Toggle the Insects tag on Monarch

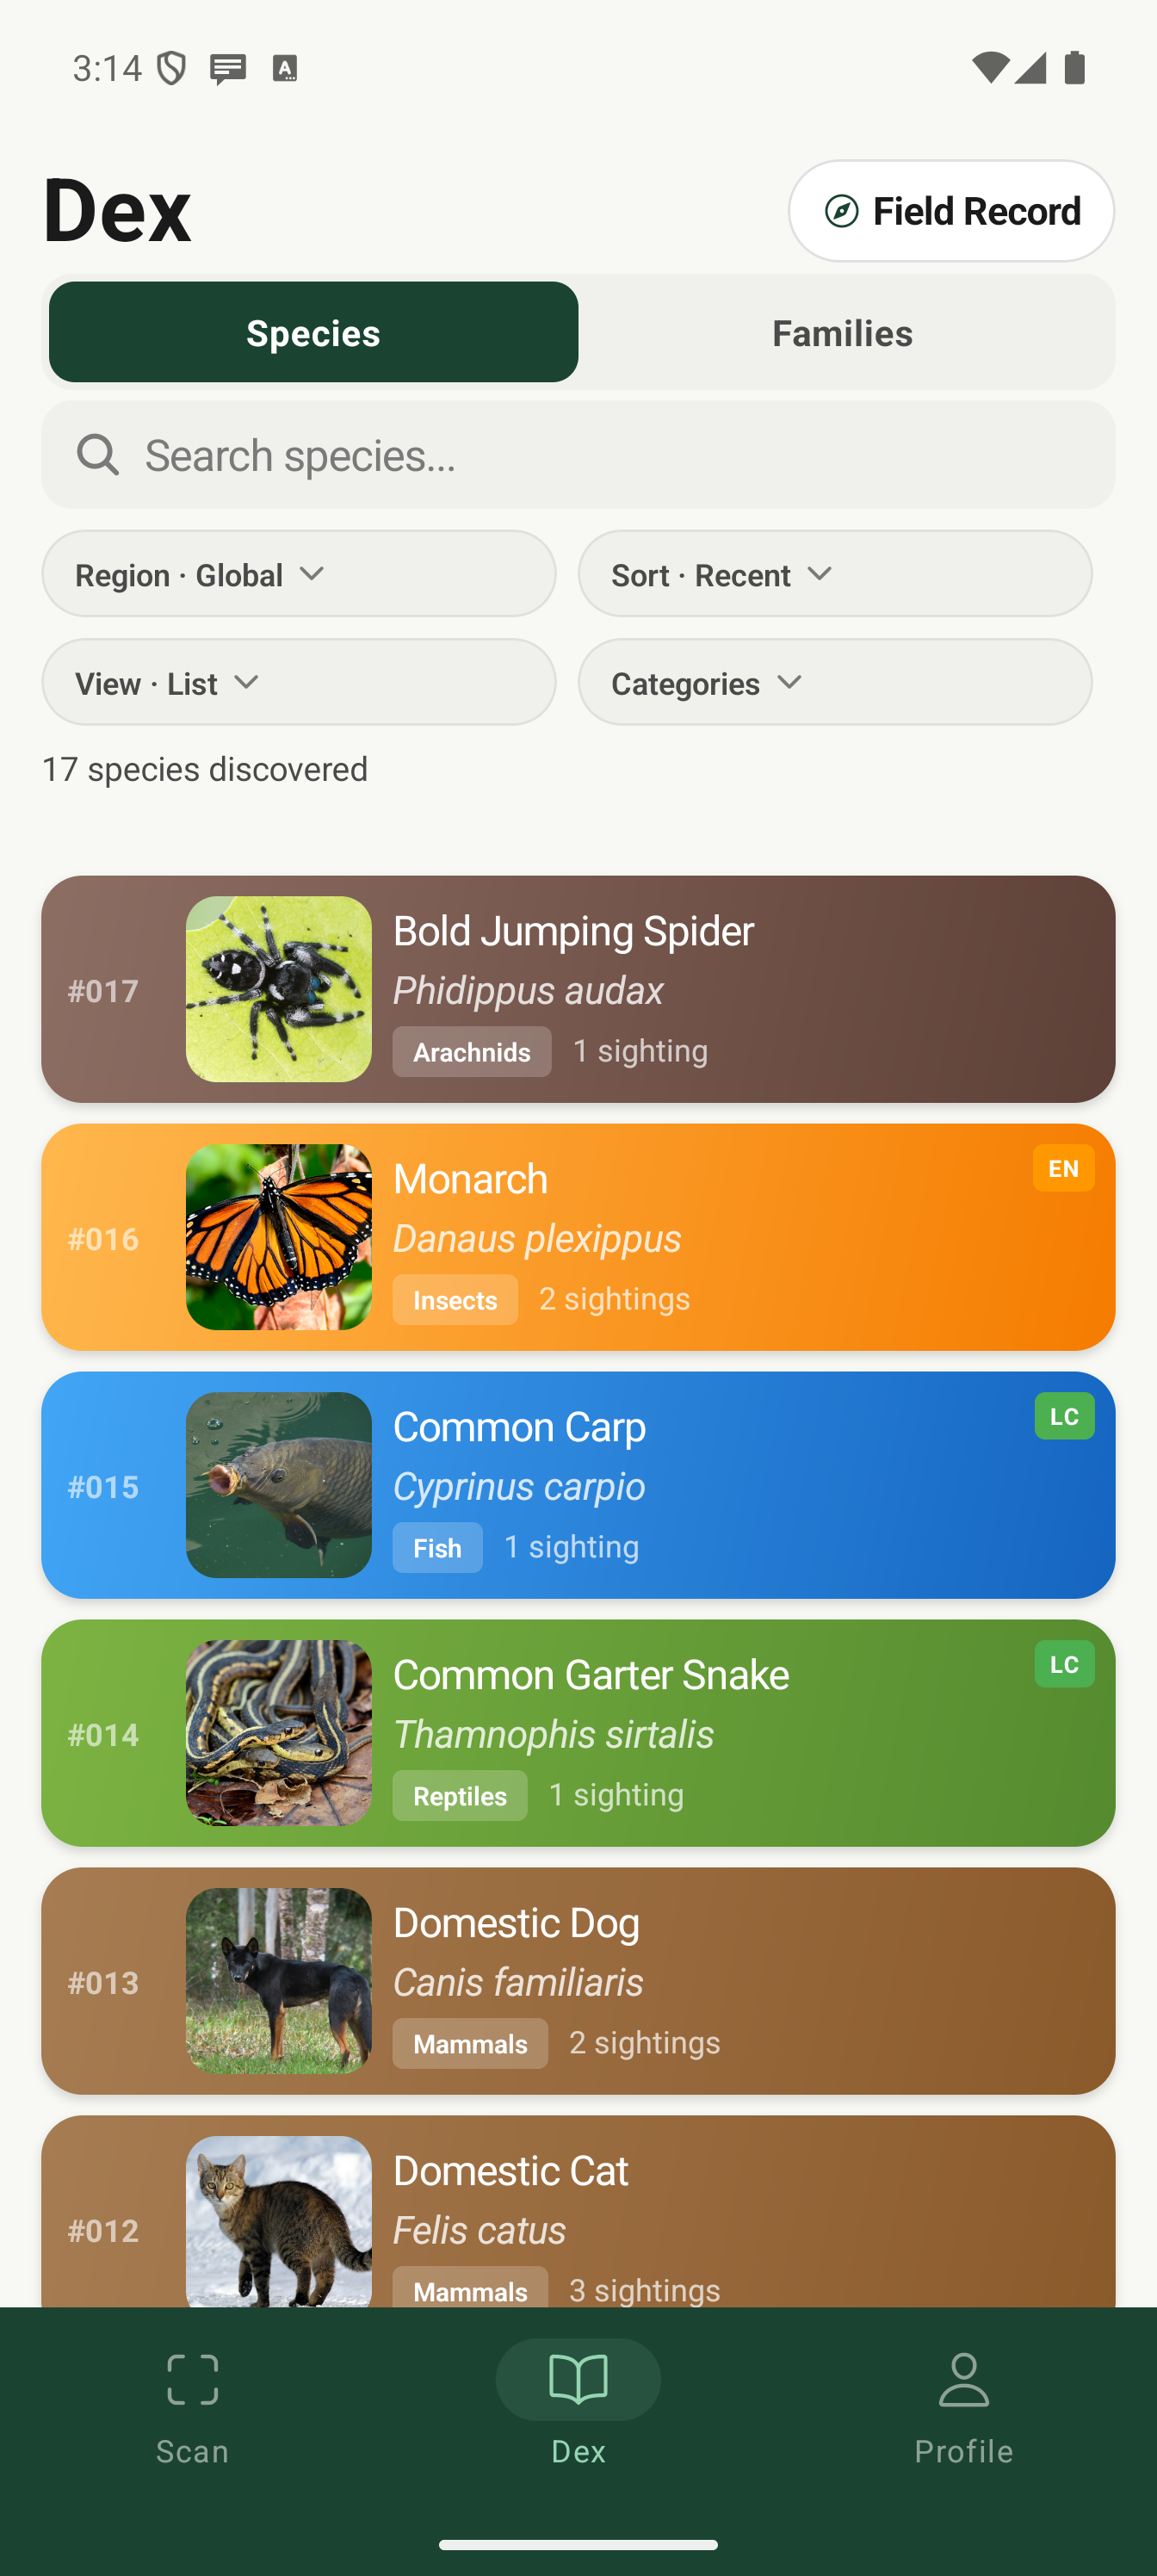455,1300
